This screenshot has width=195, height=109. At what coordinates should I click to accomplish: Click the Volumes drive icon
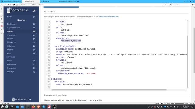(x=34, y=46)
